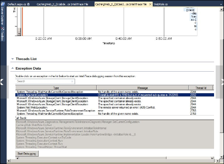Click the 409 Conflict error message
Screen dimensions: 224x164
point(127,107)
